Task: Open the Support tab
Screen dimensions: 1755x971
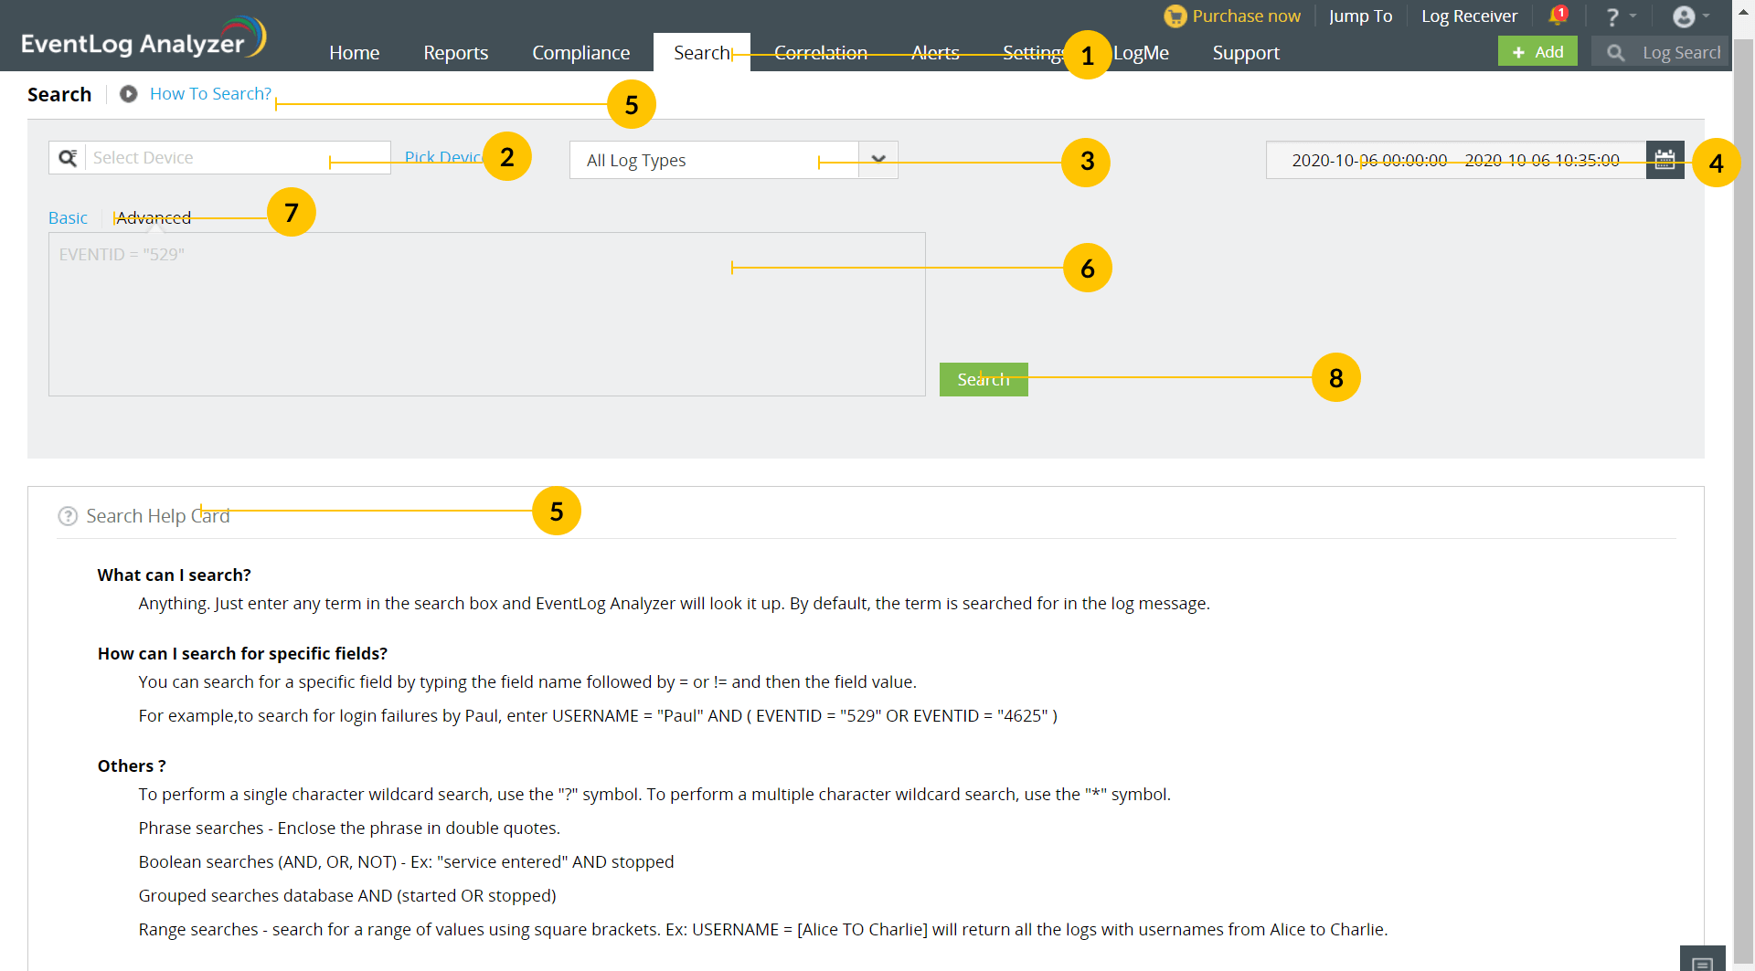Action: click(x=1245, y=53)
